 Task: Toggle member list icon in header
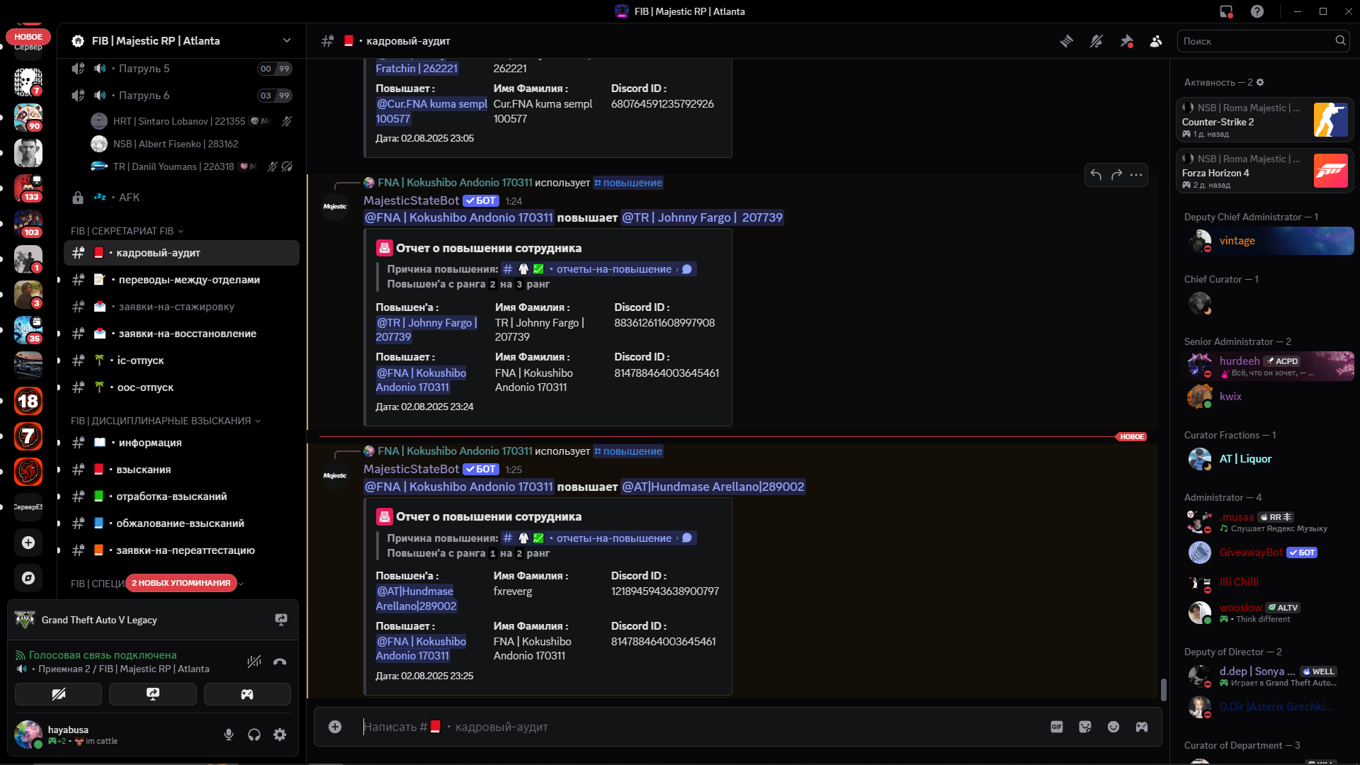point(1156,41)
